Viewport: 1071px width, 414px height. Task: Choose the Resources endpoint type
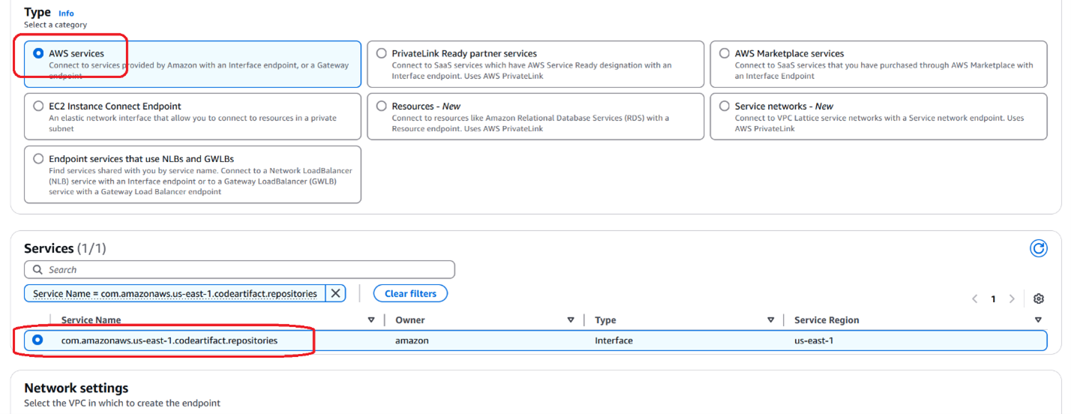pos(382,106)
